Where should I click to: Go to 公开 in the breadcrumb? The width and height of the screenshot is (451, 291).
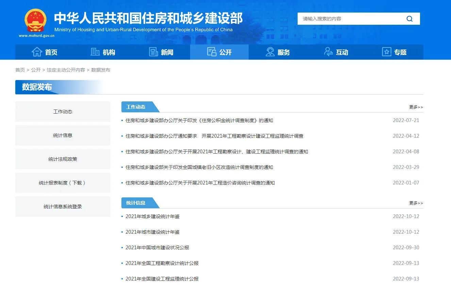coord(36,70)
